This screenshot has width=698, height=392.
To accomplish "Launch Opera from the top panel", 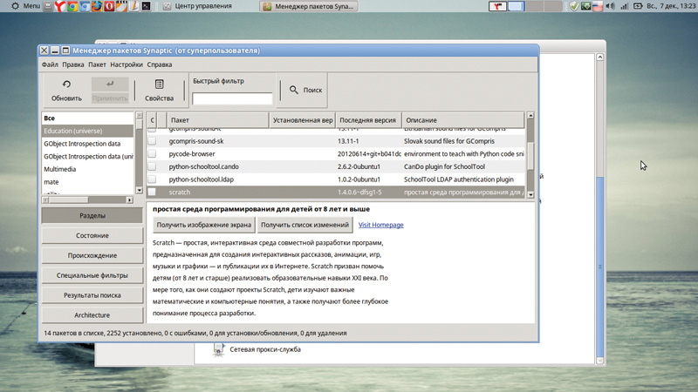I will [x=109, y=6].
